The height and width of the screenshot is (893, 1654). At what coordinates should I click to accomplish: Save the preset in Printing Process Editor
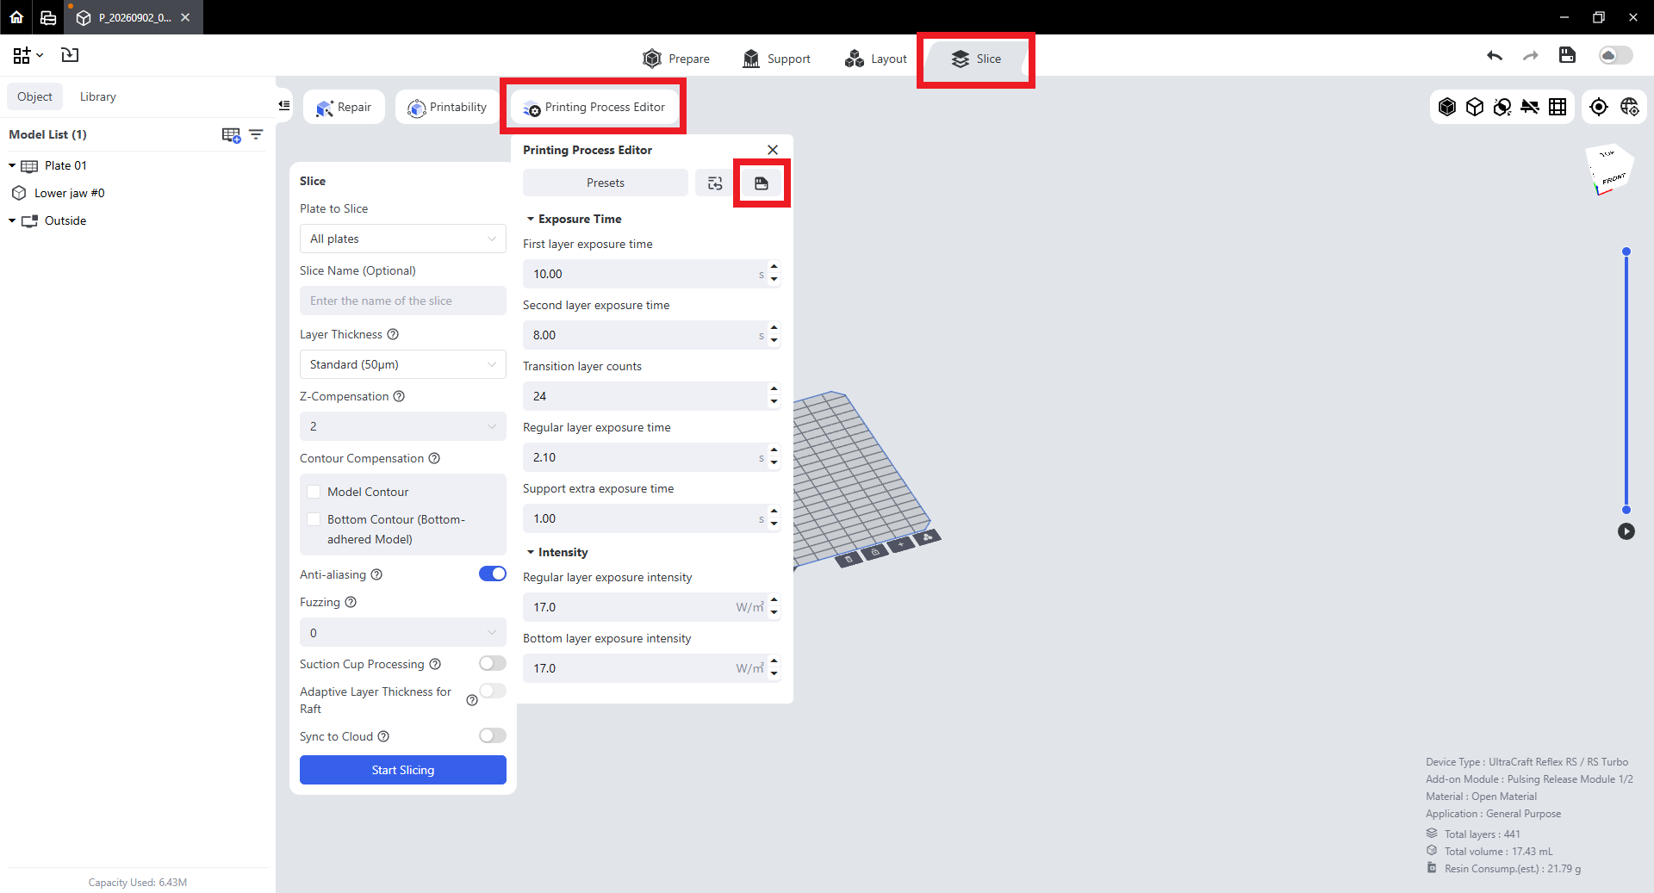[x=762, y=183]
